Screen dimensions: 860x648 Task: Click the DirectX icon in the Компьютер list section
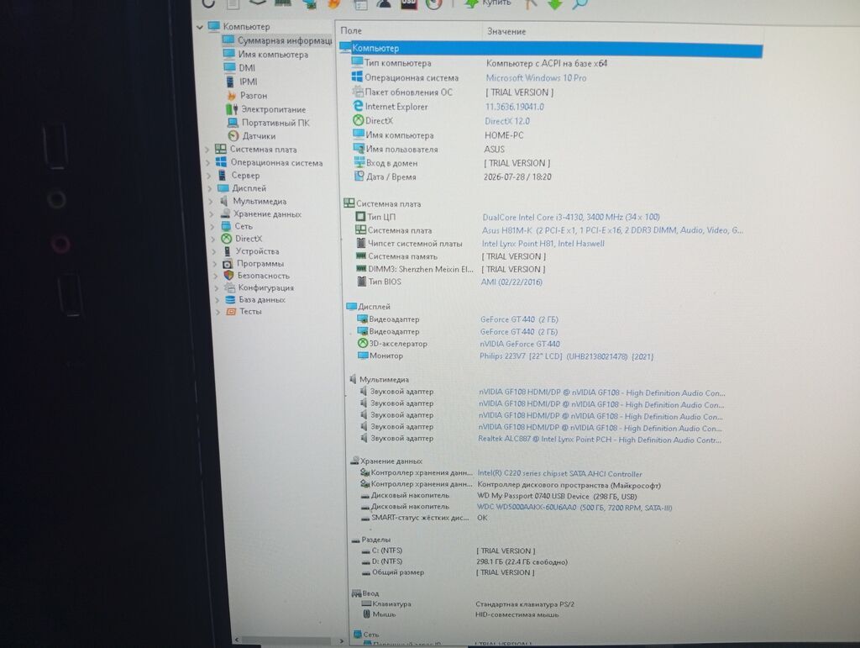point(358,119)
